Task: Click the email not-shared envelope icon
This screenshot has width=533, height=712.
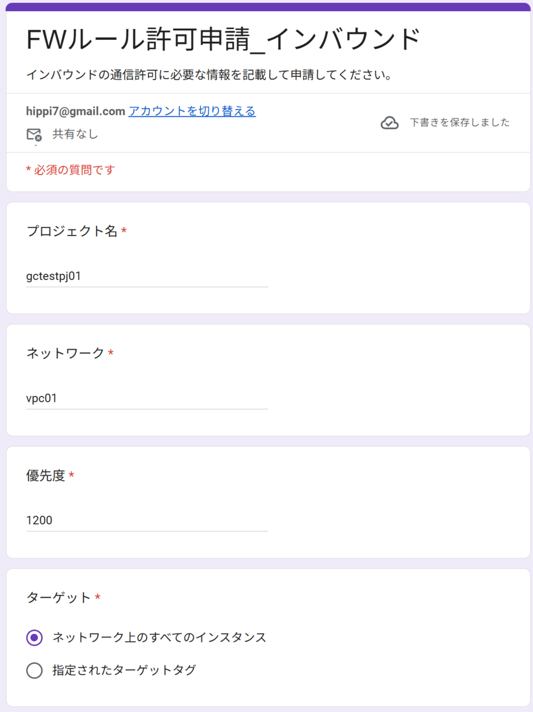Action: coord(34,135)
